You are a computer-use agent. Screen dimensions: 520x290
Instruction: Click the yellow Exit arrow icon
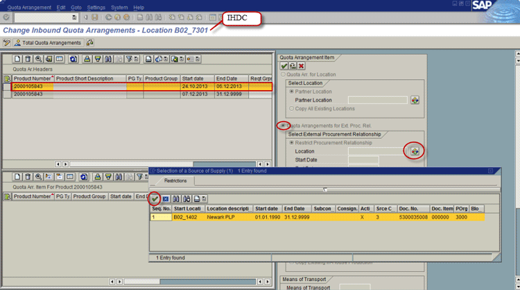tap(117, 17)
